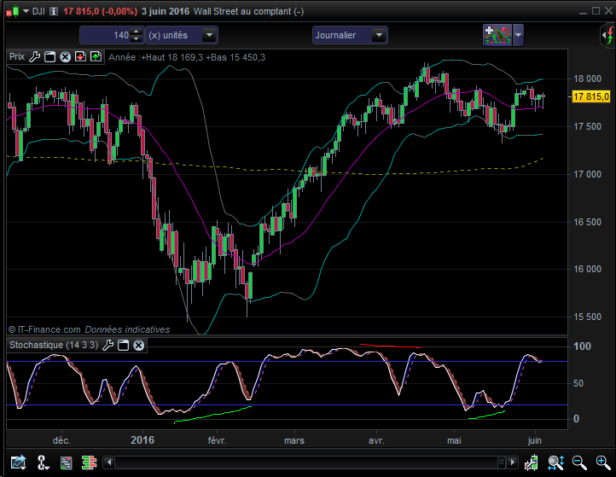Click the juin label on time axis
616x477 pixels.
[x=534, y=440]
